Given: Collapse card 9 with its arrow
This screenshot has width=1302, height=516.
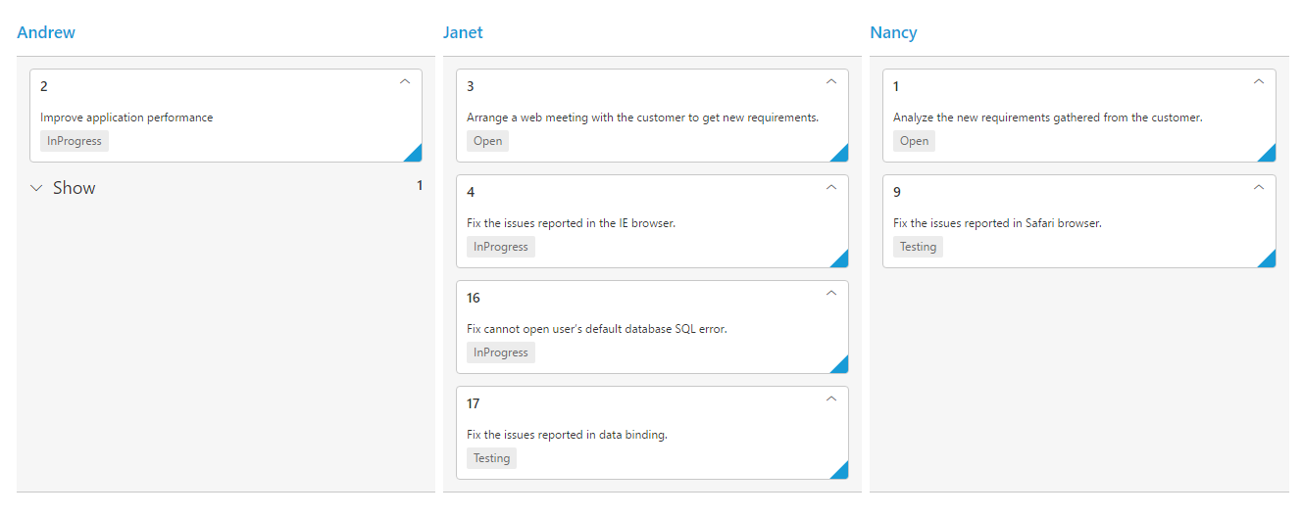Looking at the screenshot, I should coord(1259,188).
